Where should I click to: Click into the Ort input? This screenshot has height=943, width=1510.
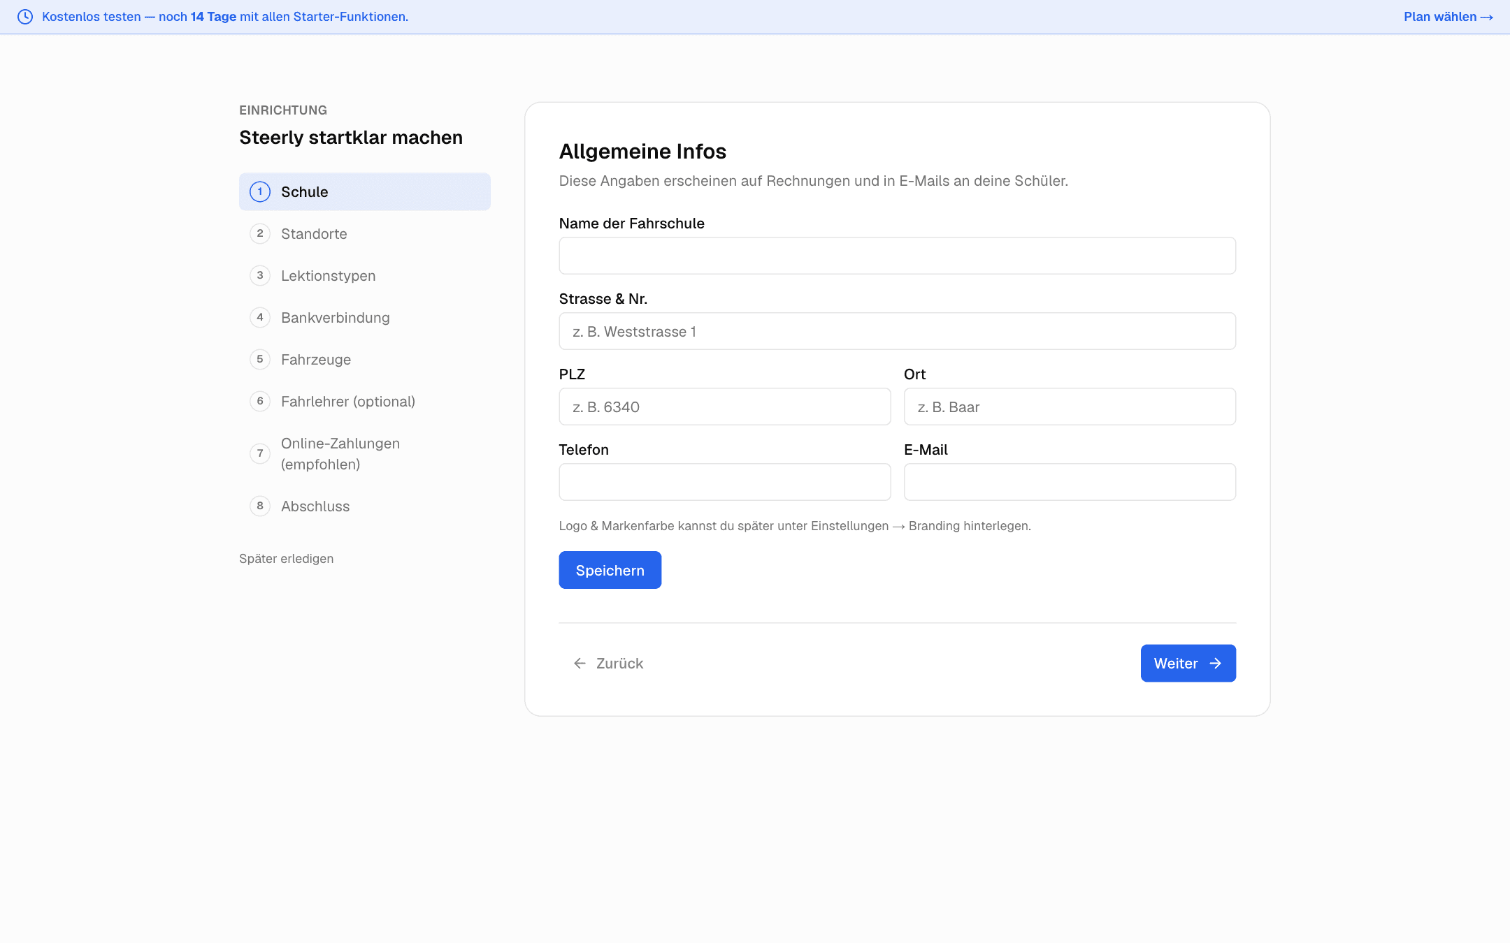coord(1070,407)
